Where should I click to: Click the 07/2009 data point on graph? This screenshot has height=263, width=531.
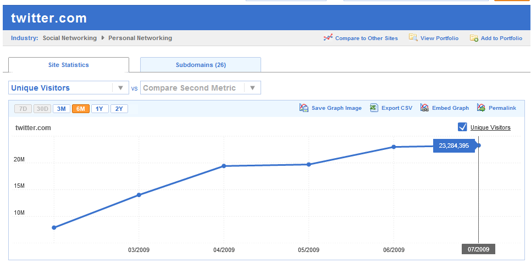[x=479, y=146]
